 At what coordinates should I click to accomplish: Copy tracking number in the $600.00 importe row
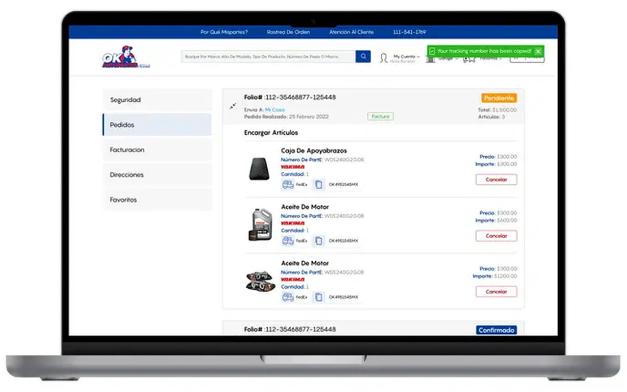(x=318, y=241)
